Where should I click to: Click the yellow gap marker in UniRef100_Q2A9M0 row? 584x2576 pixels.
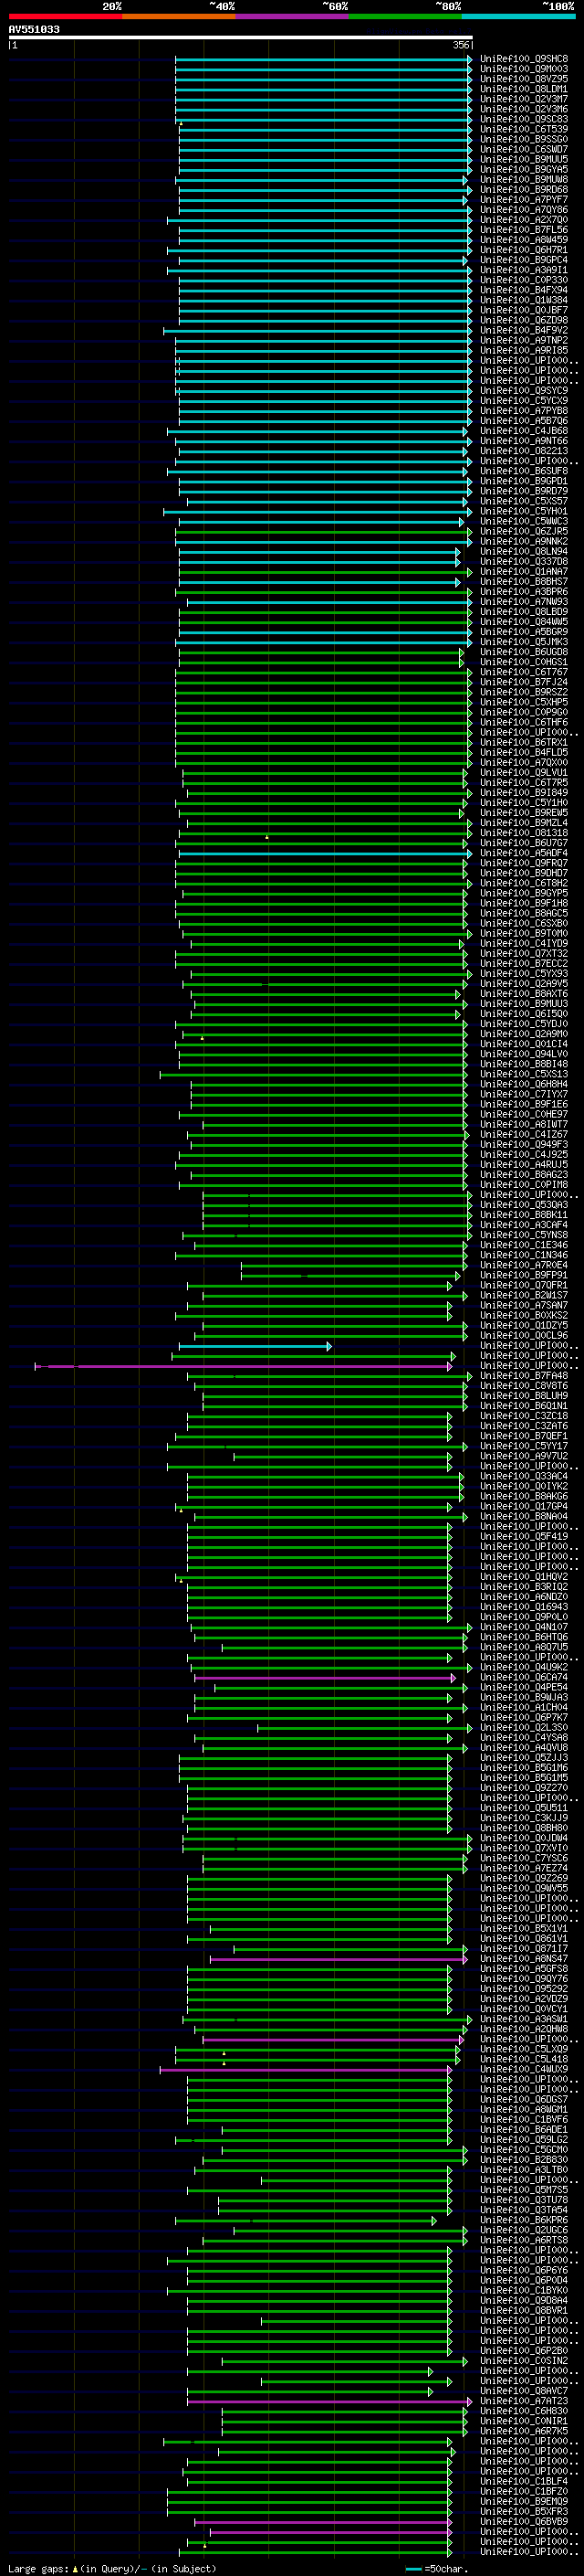coord(202,1038)
